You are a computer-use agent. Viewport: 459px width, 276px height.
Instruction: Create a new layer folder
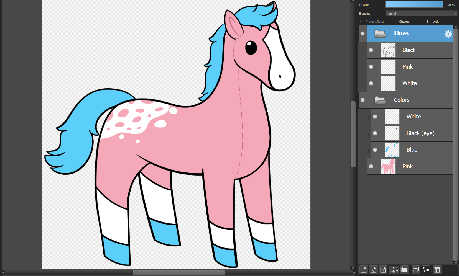pos(404,270)
